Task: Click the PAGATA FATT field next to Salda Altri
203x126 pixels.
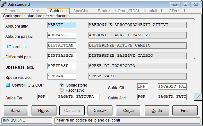Action: (x=172, y=97)
